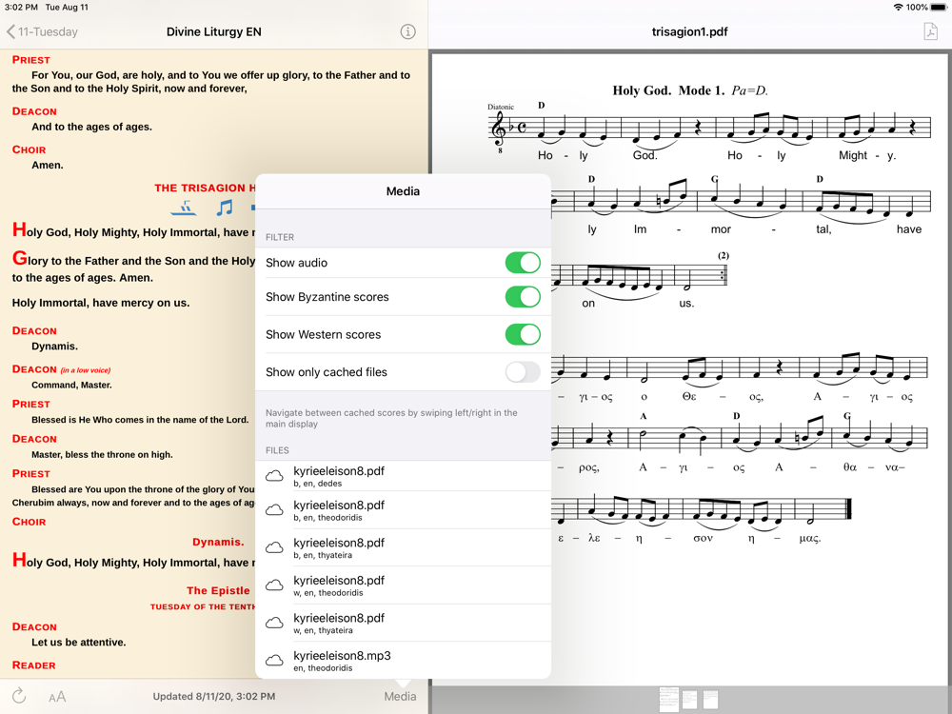Tap cloud icon for kyrieeleison8.pdf w, en, thyateira
This screenshot has width=952, height=714.
coord(275,623)
